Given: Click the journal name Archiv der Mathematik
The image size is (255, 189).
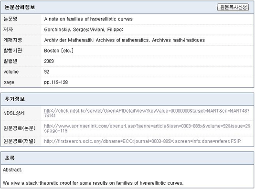Looking at the screenshot, I should tap(125, 40).
